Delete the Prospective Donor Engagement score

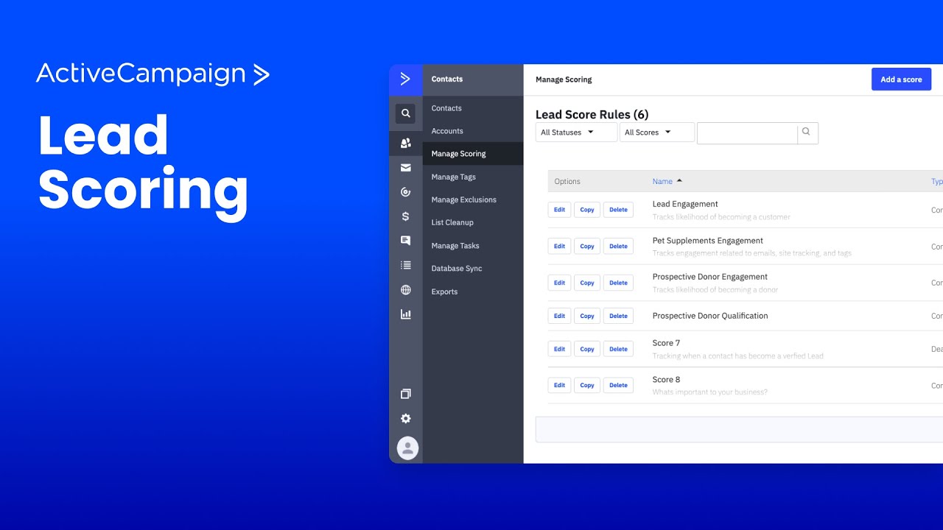[x=618, y=283]
